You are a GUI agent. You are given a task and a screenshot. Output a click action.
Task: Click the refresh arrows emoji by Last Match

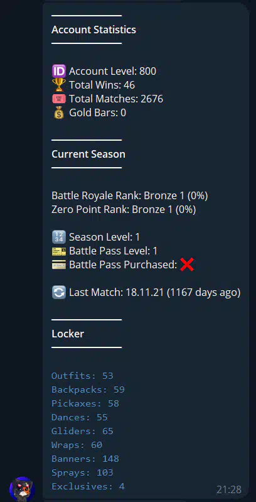59,293
